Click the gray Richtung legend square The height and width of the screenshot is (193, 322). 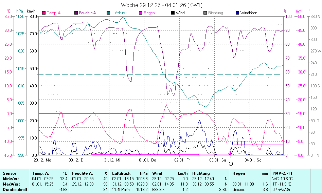(x=205, y=13)
